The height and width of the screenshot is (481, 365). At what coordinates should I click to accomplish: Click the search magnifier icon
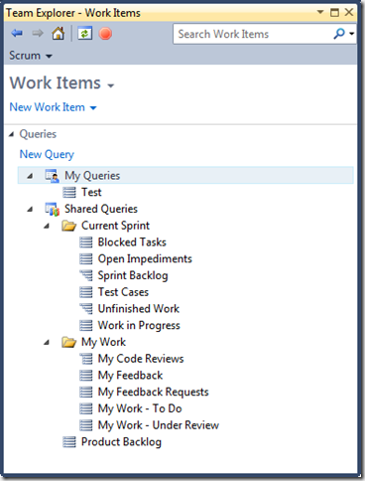point(339,34)
